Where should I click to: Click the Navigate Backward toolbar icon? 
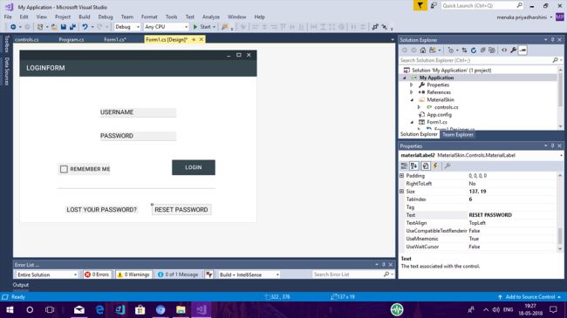pos(13,27)
